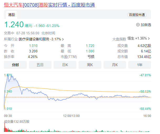Click the chart axis label -47.81%

pos(145,75)
